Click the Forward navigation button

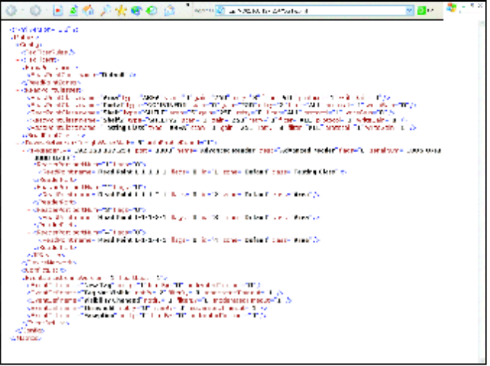(x=36, y=11)
